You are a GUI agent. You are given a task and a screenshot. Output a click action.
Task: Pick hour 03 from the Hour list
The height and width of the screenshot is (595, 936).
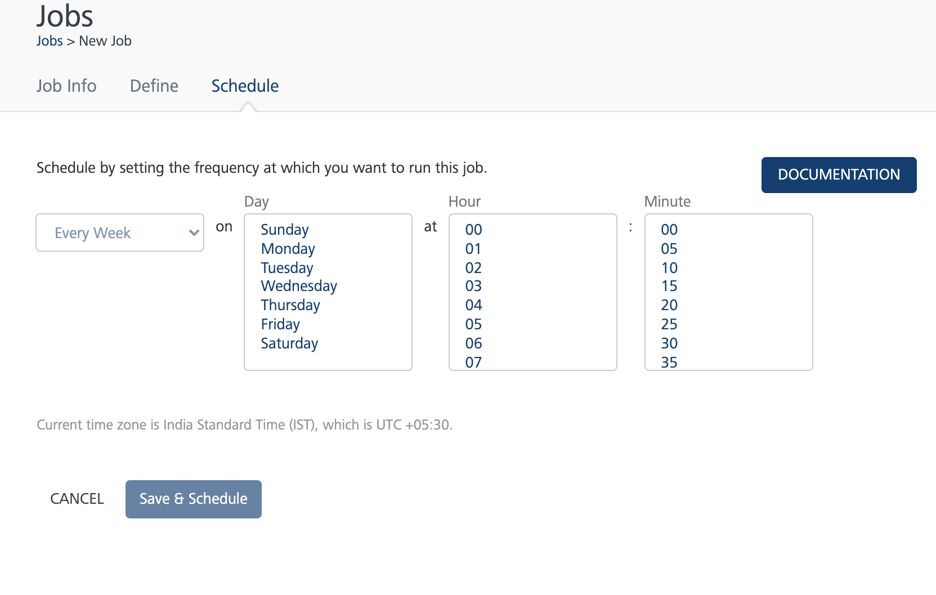[473, 286]
